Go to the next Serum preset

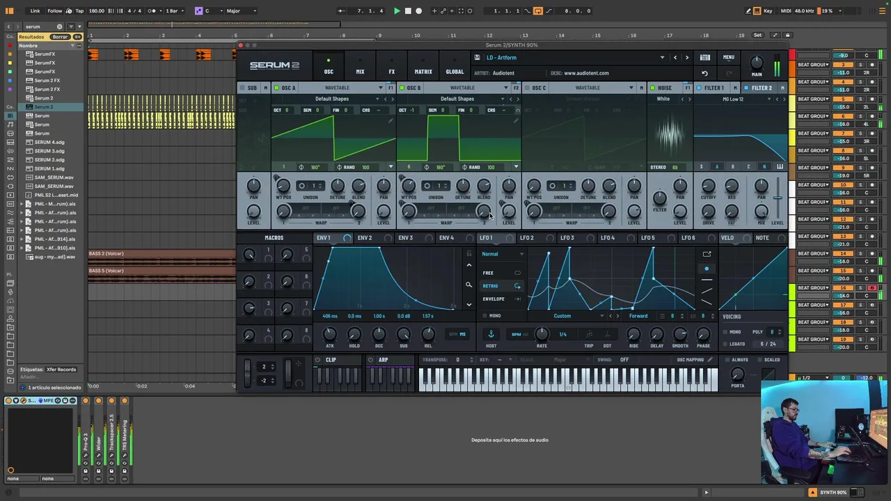click(x=686, y=58)
